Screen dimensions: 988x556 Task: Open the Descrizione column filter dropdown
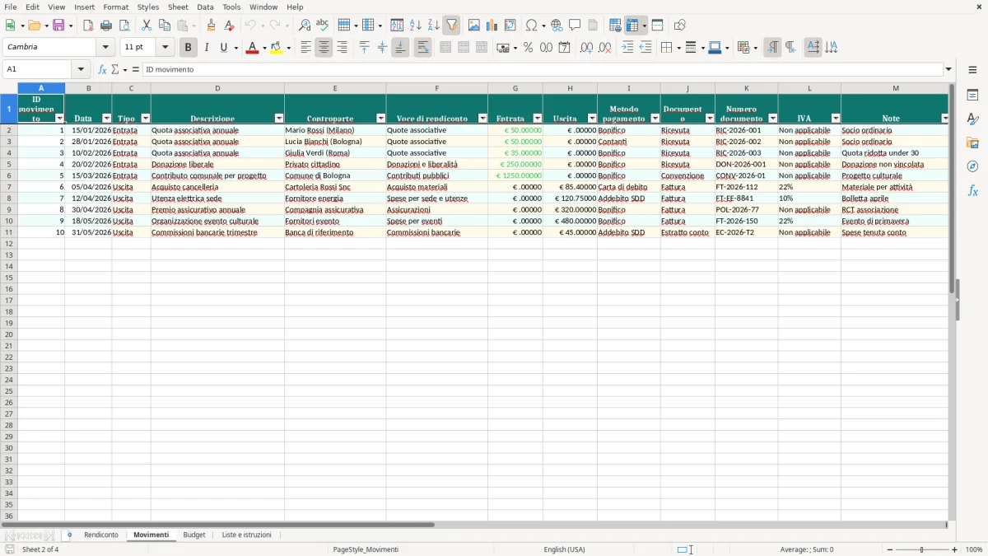pos(279,119)
